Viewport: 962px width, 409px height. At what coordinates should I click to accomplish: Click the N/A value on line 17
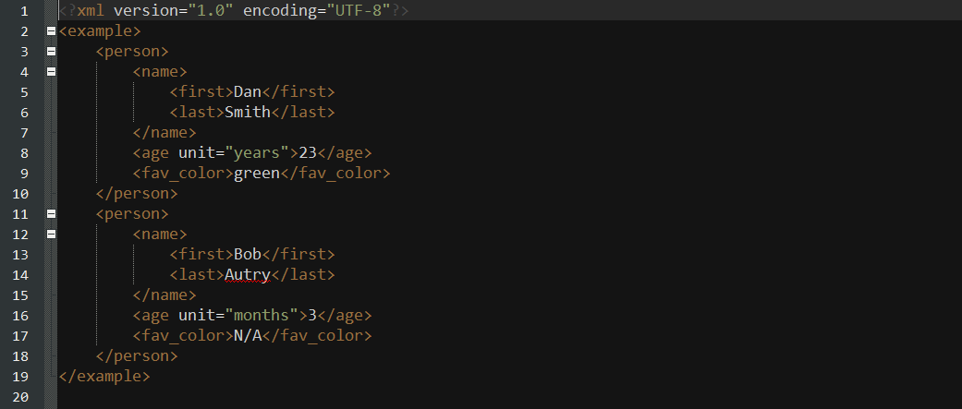click(248, 336)
